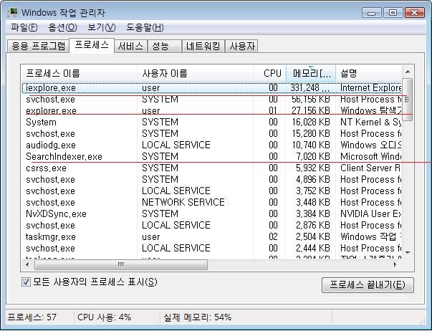This screenshot has height=331, width=432.
Task: Click the Task Manager title bar icon
Action: 13,12
